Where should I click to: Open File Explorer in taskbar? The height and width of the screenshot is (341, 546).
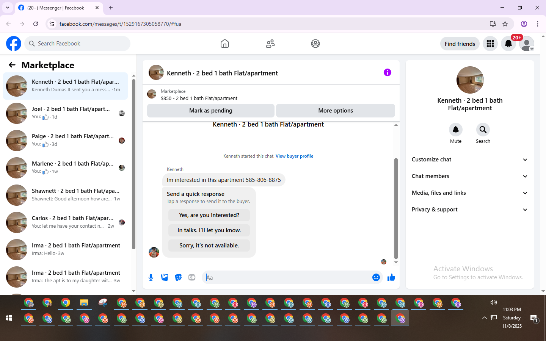pos(84,303)
